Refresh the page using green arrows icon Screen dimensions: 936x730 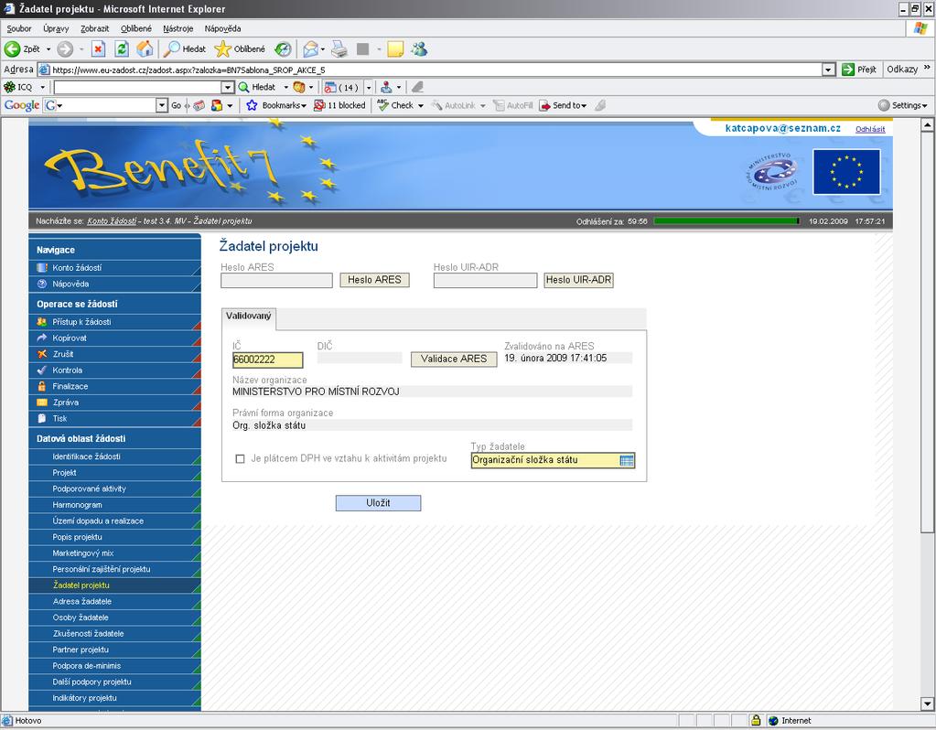coord(122,49)
